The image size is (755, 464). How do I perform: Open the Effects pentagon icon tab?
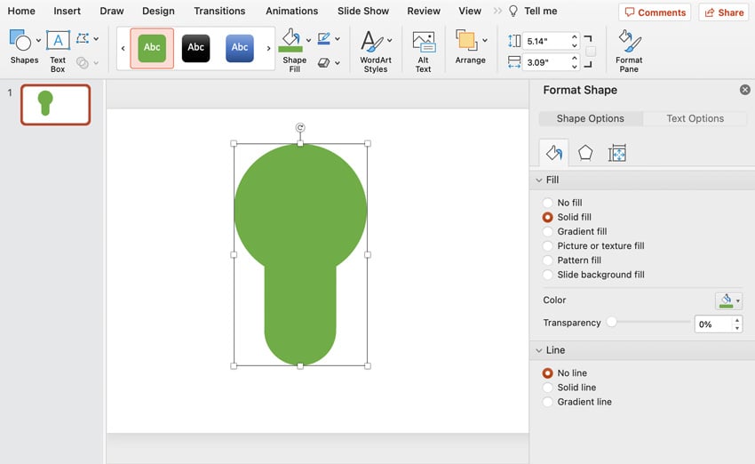(x=585, y=153)
